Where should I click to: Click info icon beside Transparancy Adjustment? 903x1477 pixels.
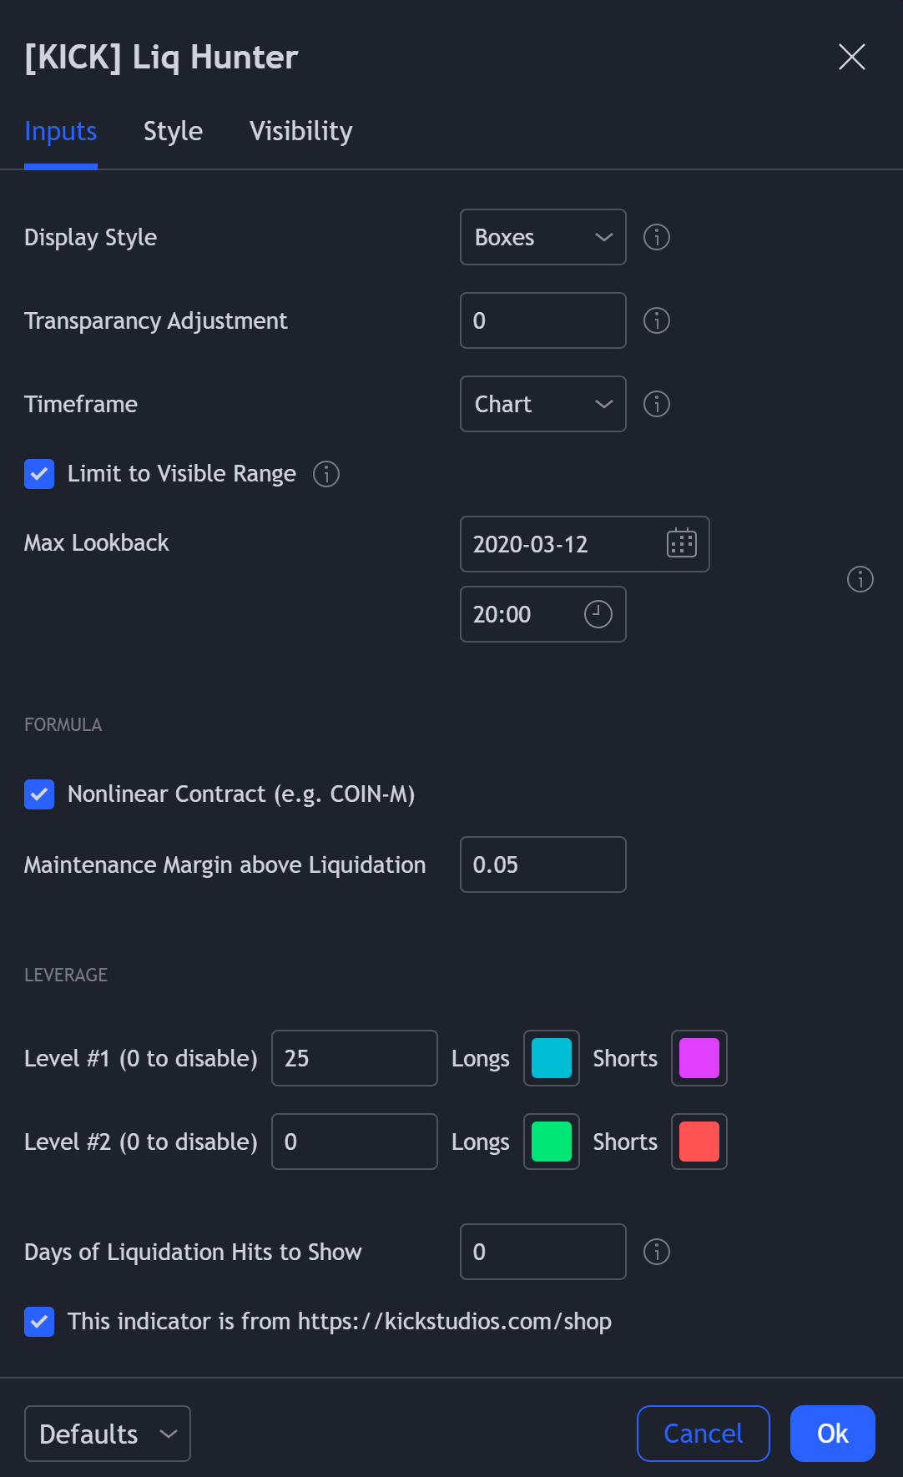tap(657, 320)
